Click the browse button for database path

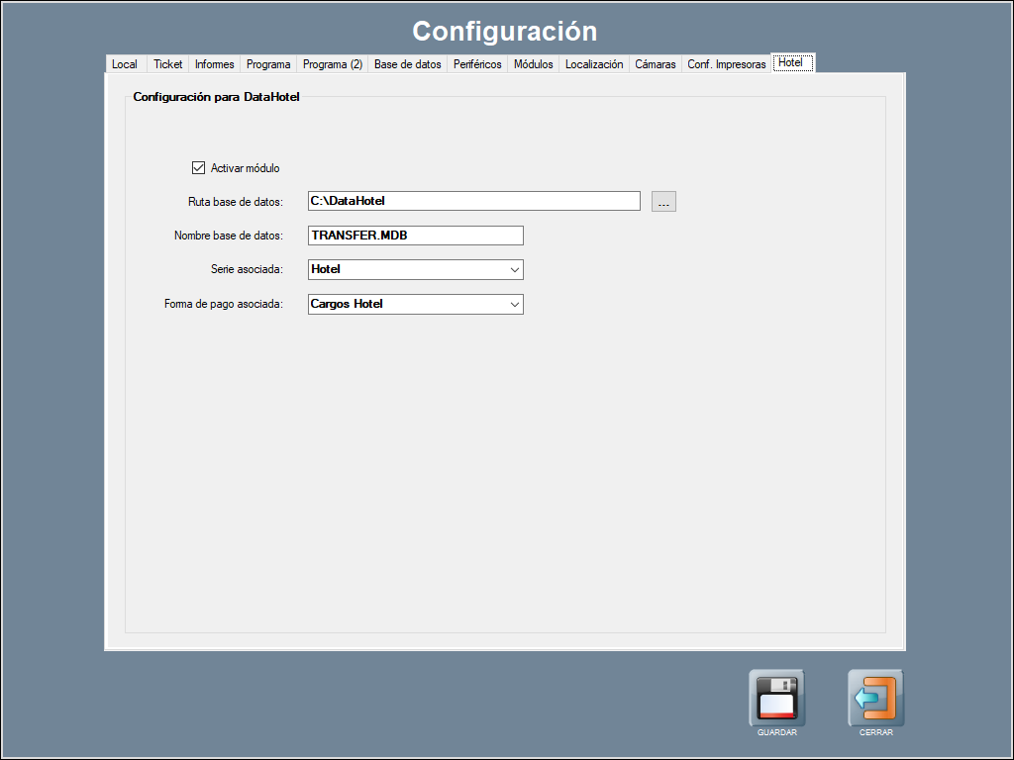(x=663, y=202)
